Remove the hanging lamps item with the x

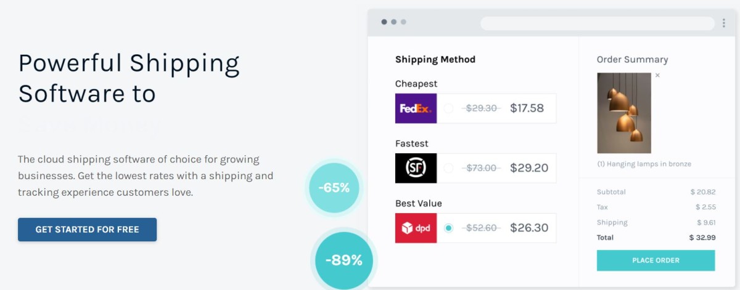click(x=657, y=76)
